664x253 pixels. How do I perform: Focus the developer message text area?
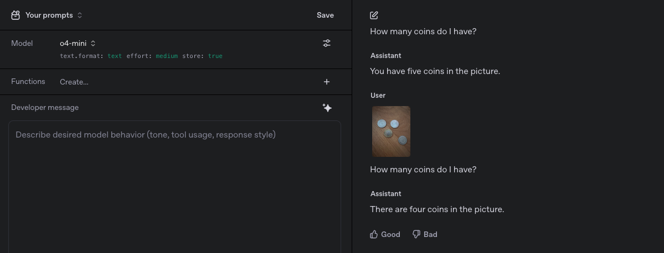[174, 182]
